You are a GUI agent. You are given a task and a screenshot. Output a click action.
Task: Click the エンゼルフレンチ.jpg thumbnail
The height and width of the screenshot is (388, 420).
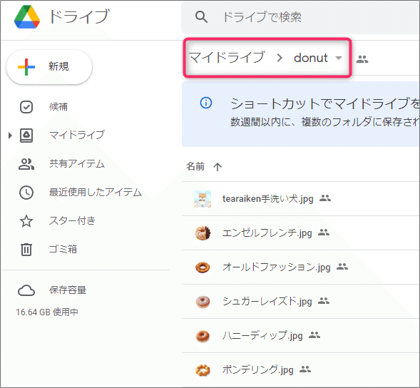coord(203,233)
